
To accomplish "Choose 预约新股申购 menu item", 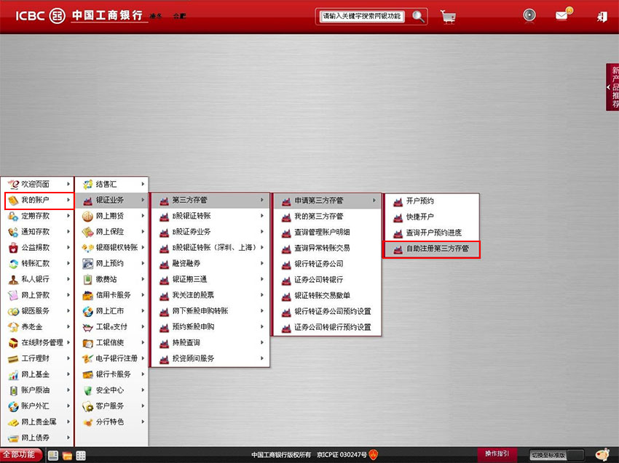I will pos(210,326).
